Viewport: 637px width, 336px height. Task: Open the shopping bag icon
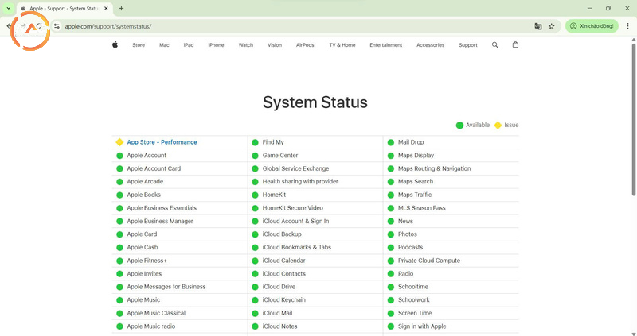tap(515, 45)
